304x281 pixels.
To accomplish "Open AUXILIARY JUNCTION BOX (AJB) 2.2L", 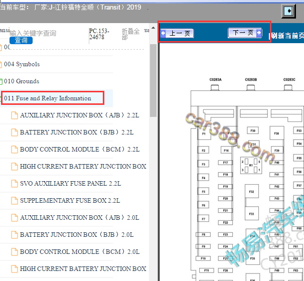I will click(79, 115).
